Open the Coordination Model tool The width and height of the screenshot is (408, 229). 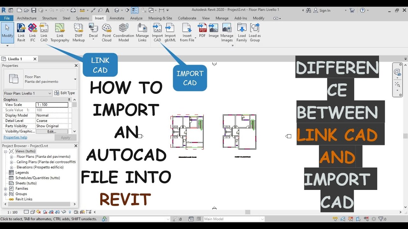tap(123, 32)
